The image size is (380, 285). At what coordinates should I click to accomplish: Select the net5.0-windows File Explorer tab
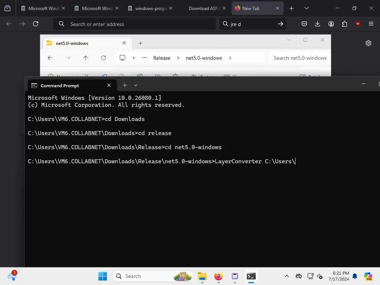88,43
